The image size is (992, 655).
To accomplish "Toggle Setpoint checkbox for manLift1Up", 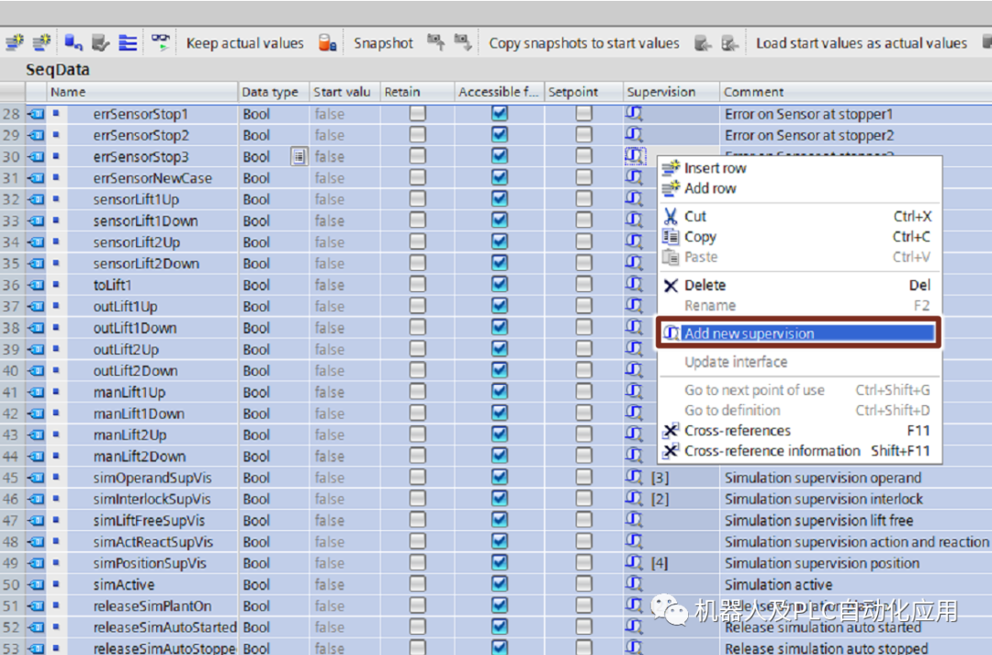I will pyautogui.click(x=583, y=391).
